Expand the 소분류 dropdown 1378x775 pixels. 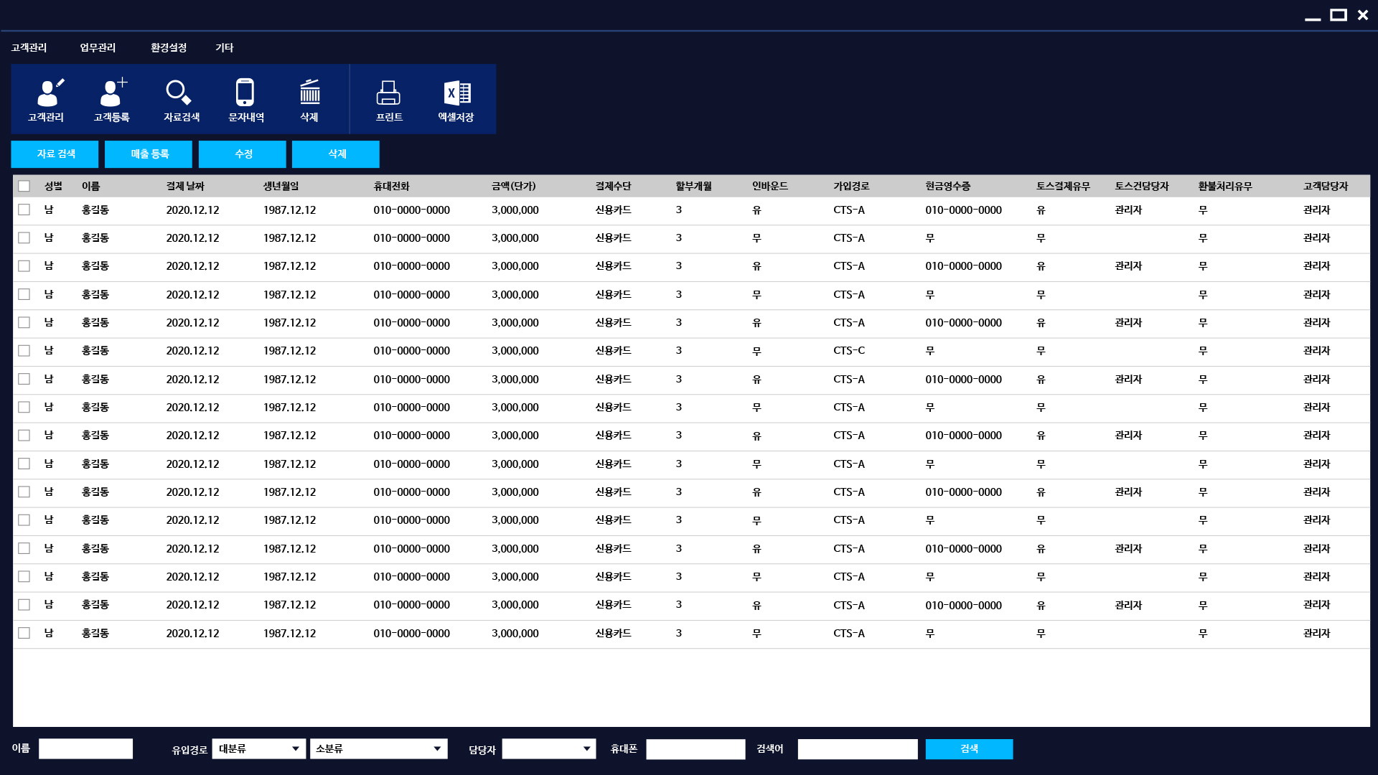tap(378, 748)
